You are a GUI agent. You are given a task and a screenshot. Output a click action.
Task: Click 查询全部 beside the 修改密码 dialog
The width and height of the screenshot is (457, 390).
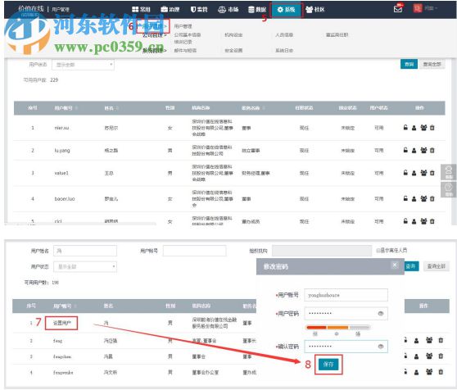coord(436,265)
